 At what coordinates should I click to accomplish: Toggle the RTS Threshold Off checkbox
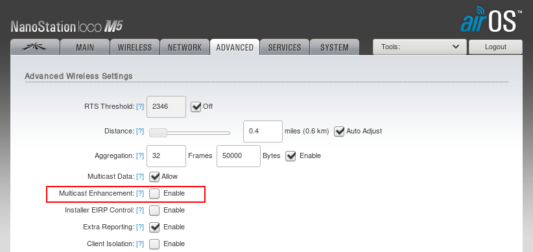click(x=196, y=107)
